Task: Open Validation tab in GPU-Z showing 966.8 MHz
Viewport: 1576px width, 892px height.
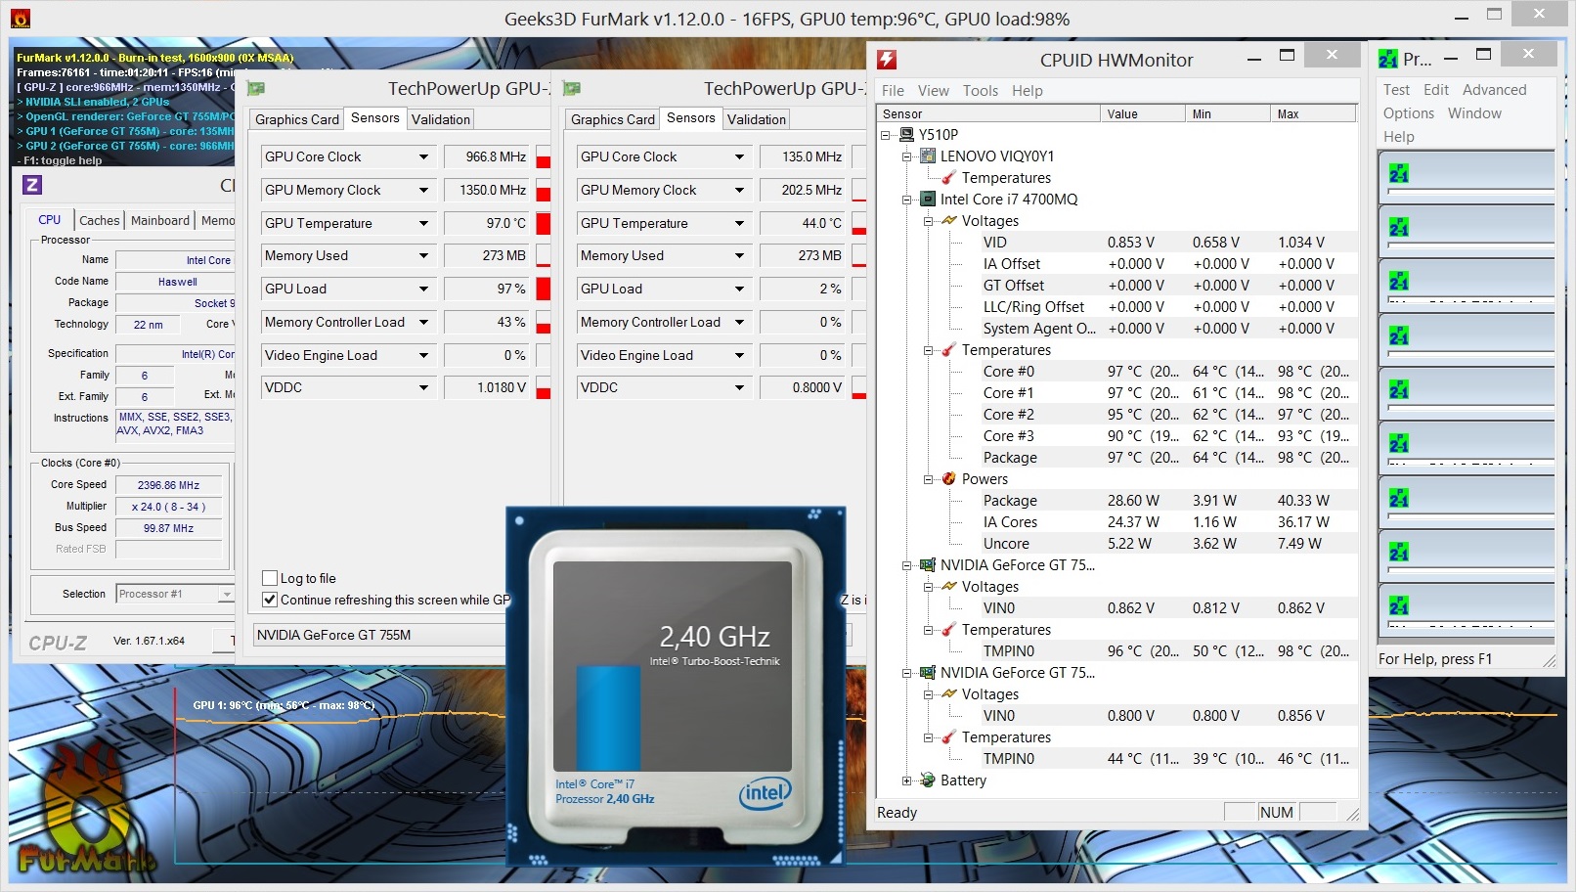Action: [x=441, y=119]
